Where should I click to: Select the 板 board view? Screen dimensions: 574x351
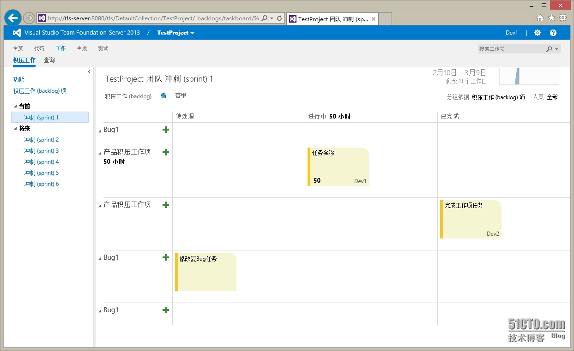(163, 96)
